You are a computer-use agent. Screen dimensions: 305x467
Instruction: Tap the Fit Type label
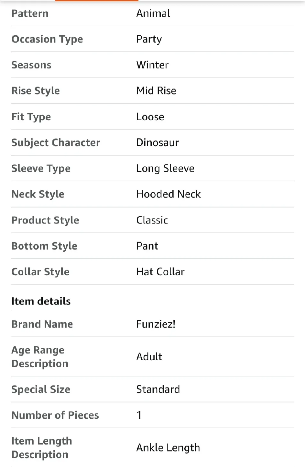tap(31, 117)
